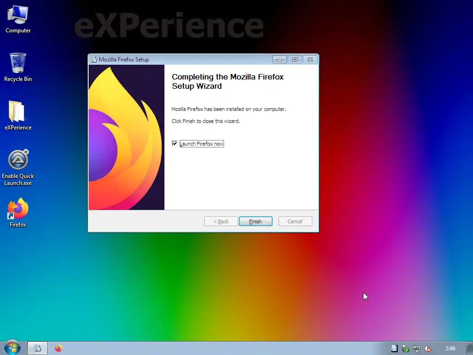This screenshot has height=355, width=473.
Task: Click the first system tray icon
Action: click(x=394, y=349)
